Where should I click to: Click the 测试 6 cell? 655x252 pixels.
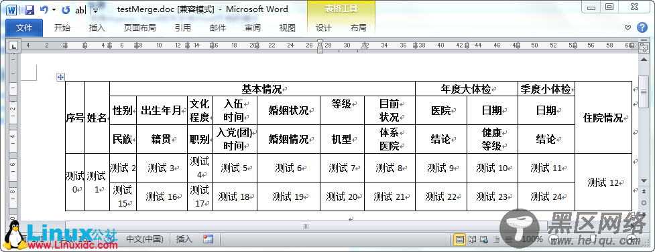289,168
